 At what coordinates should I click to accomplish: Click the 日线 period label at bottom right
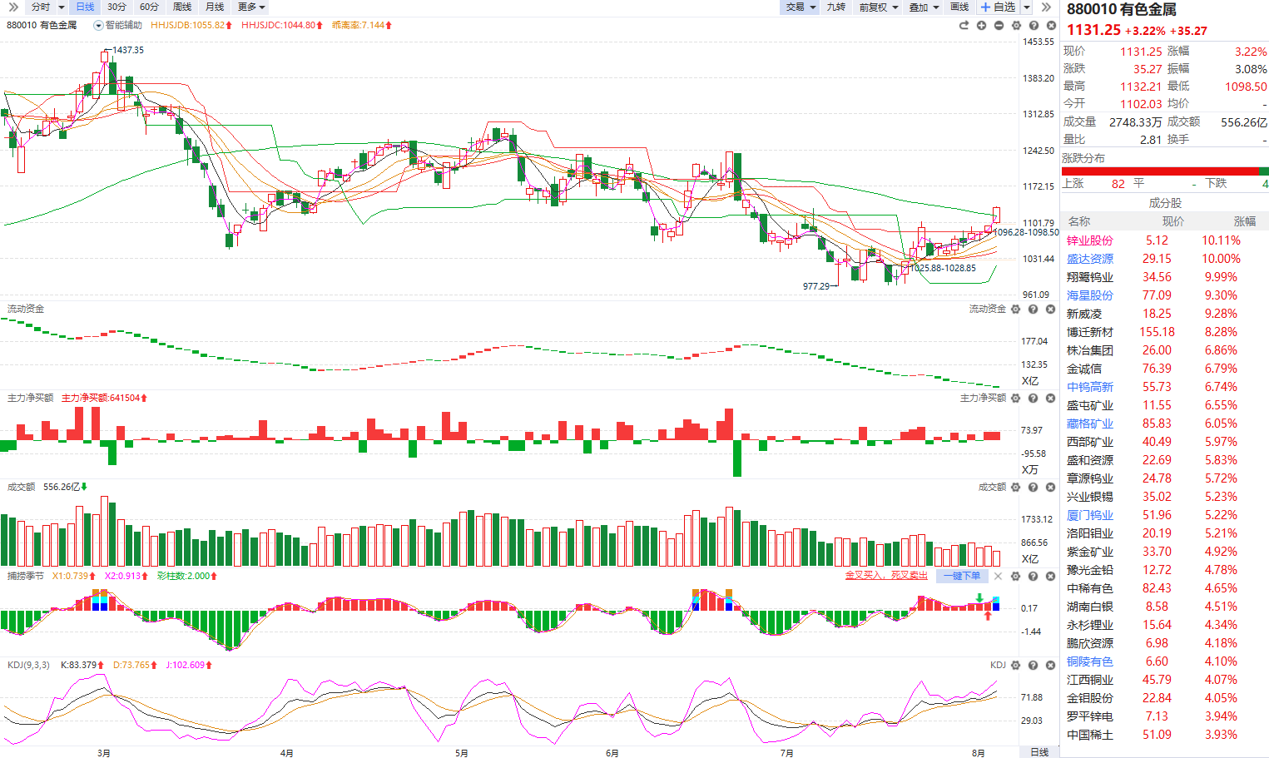pos(1039,752)
